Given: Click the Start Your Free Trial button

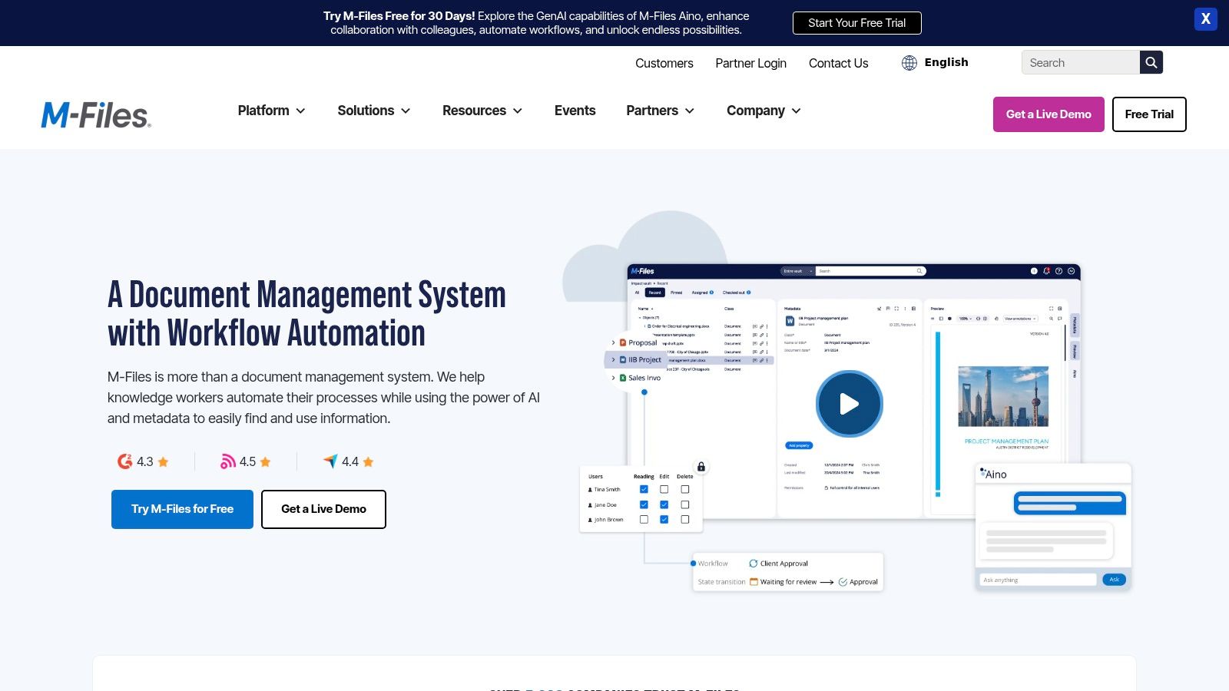Looking at the screenshot, I should 856,23.
